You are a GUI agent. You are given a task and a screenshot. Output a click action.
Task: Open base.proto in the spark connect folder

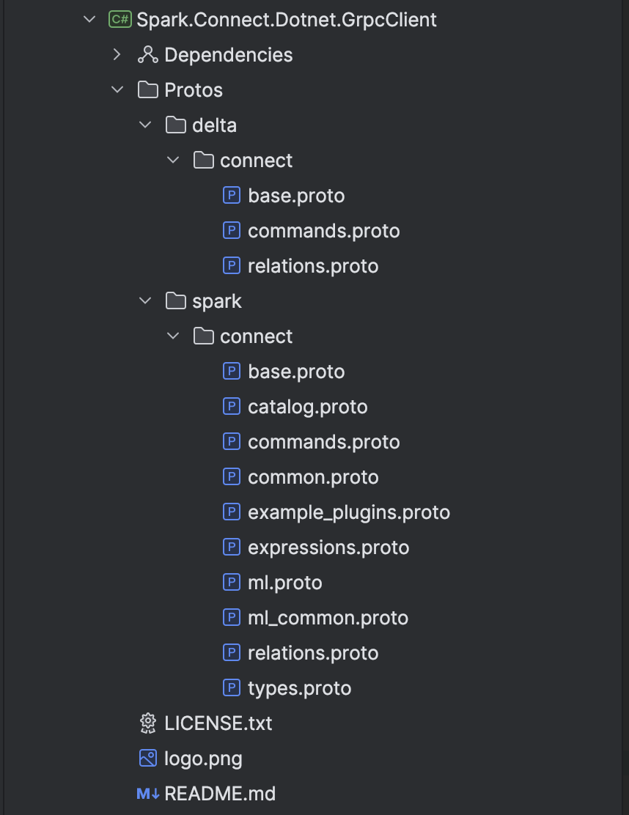click(x=296, y=372)
